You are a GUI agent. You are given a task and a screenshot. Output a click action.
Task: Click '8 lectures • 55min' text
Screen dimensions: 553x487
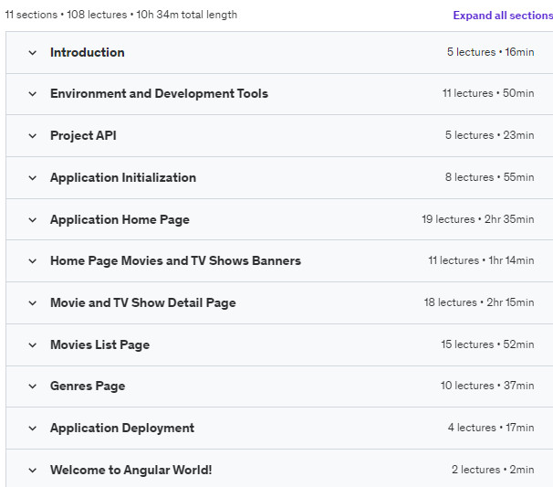(489, 177)
